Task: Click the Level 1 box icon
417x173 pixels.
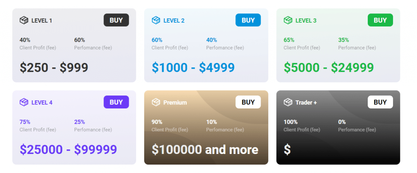Action: (24, 20)
